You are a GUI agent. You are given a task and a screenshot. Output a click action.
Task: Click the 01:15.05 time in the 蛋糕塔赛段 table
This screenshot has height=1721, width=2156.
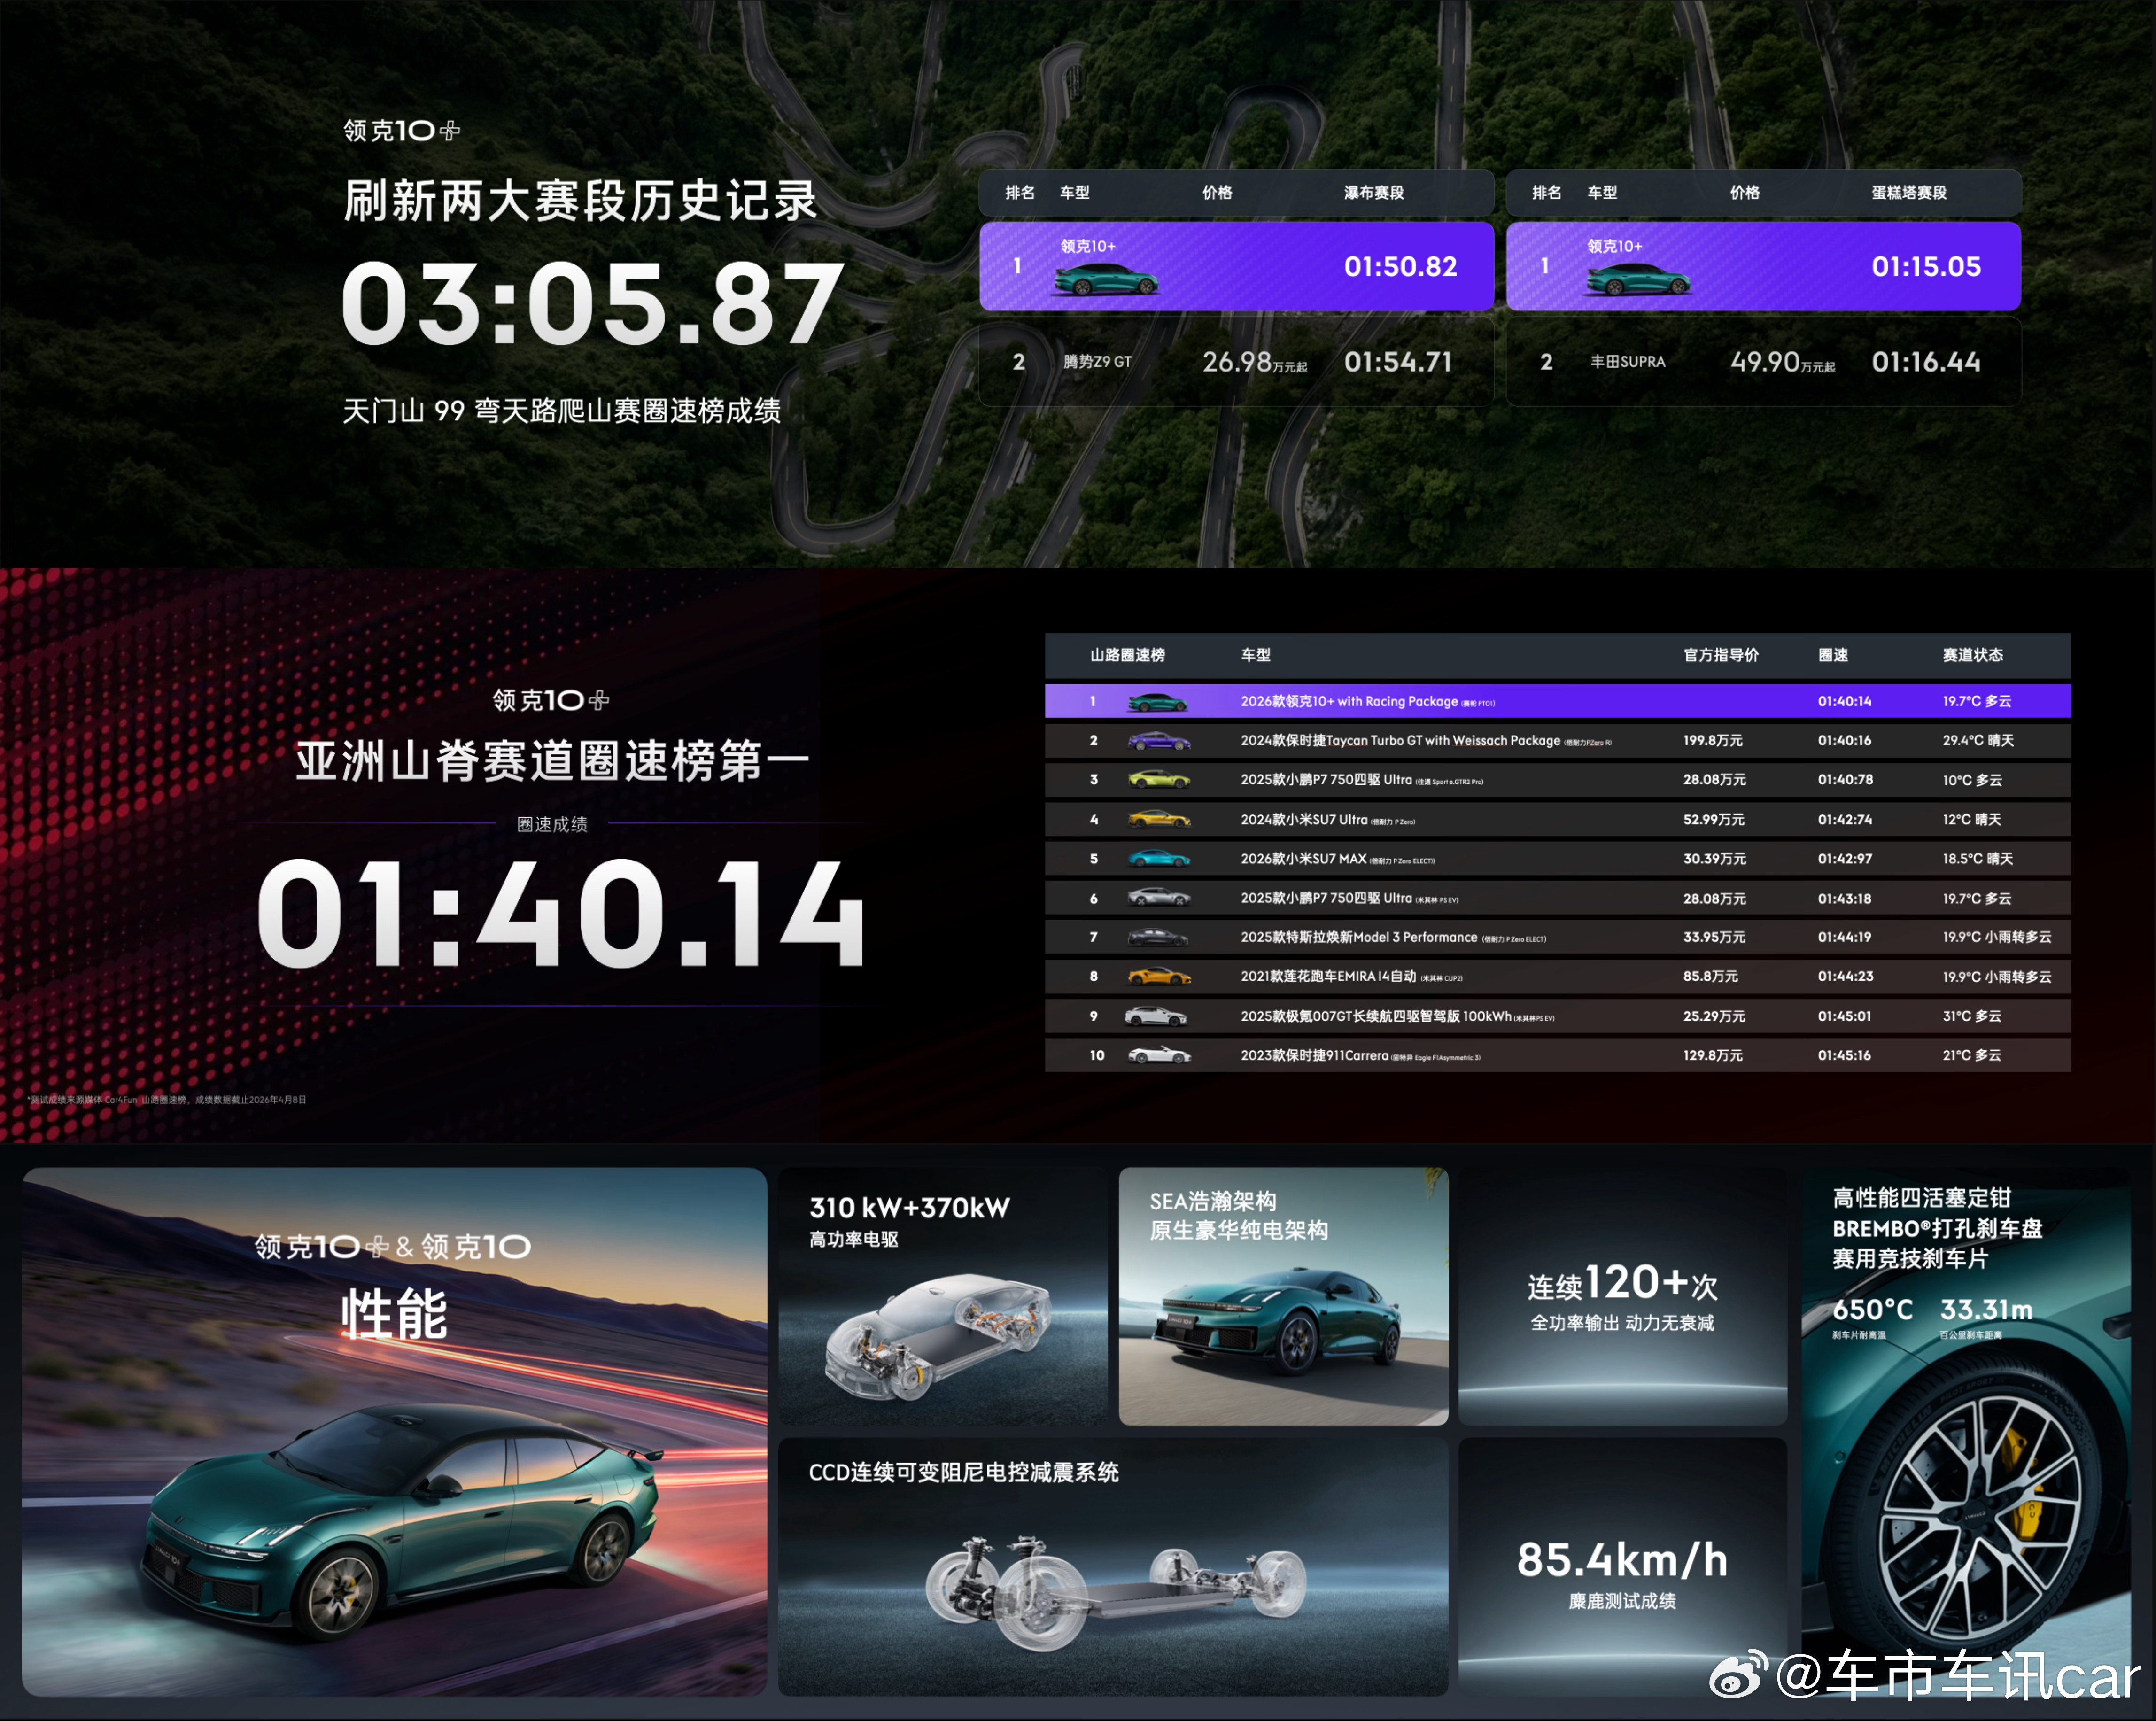point(1926,267)
